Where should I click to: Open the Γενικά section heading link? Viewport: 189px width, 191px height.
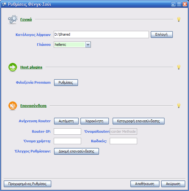tap(26, 19)
